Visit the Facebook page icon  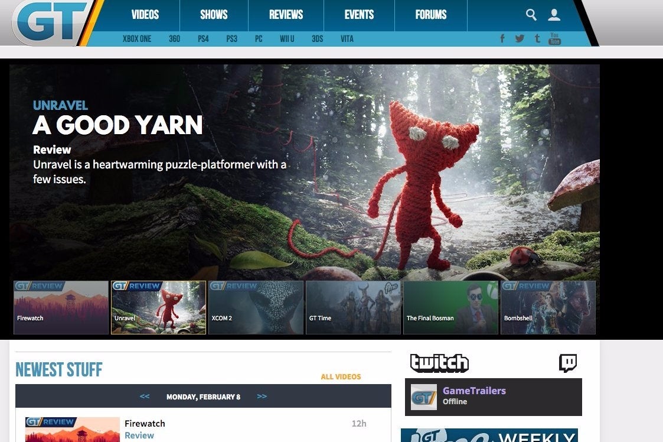pos(502,38)
